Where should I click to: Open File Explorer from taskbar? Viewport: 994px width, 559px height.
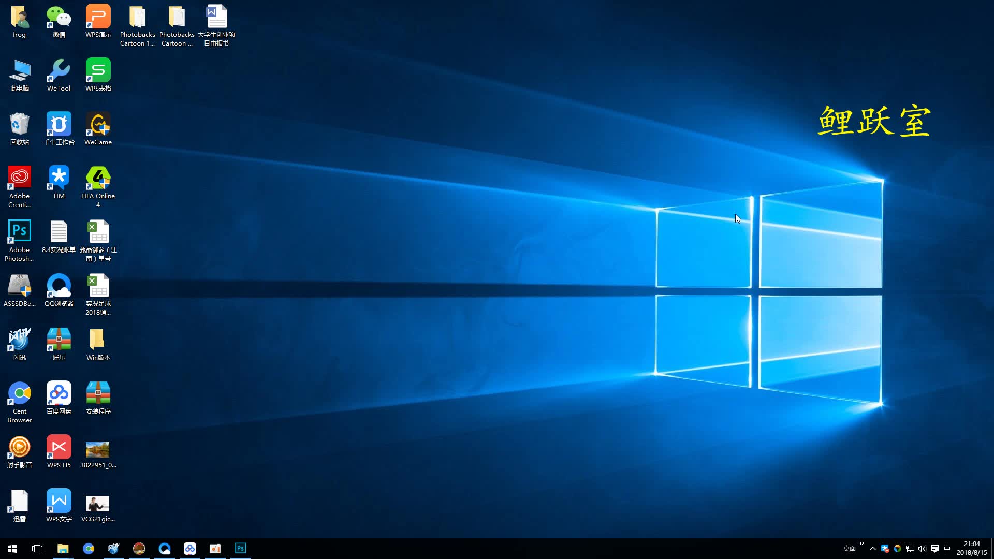click(x=62, y=548)
